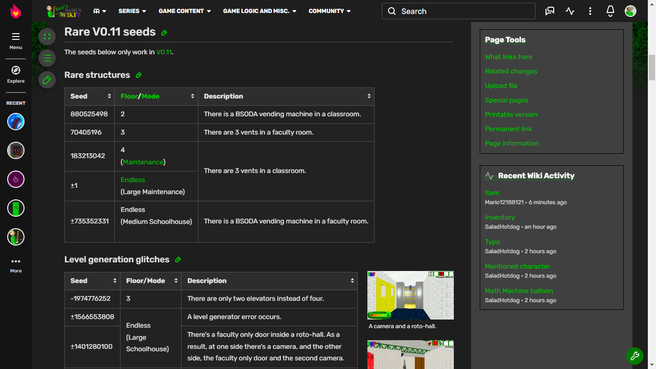Click the notifications bell icon
The image size is (656, 369).
pyautogui.click(x=610, y=11)
